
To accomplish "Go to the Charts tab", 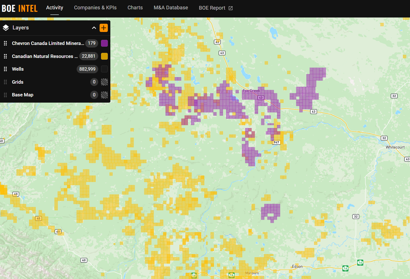I will [135, 8].
